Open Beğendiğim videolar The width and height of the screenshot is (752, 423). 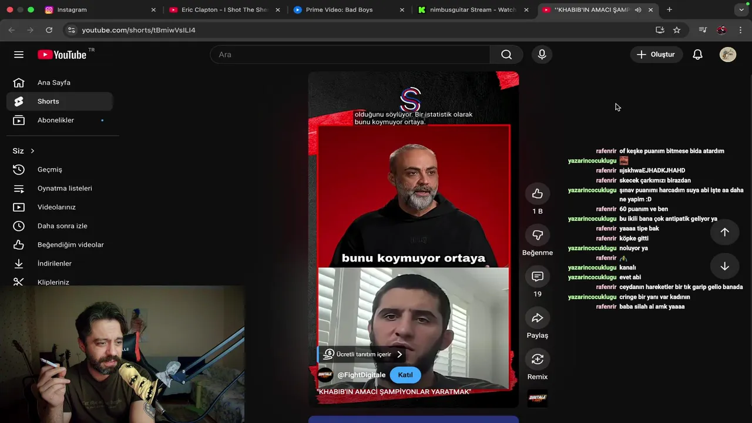pyautogui.click(x=60, y=245)
